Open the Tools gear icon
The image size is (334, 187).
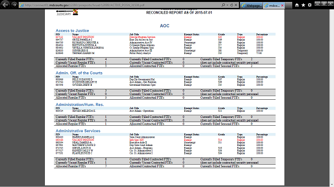click(309, 5)
